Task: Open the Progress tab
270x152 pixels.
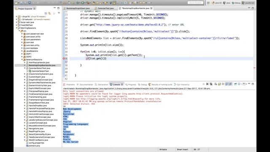Action: click(x=131, y=84)
